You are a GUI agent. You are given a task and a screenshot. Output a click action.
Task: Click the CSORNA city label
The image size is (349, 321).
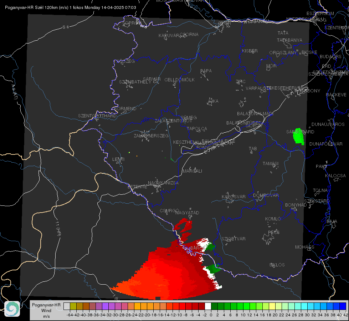point(189,35)
